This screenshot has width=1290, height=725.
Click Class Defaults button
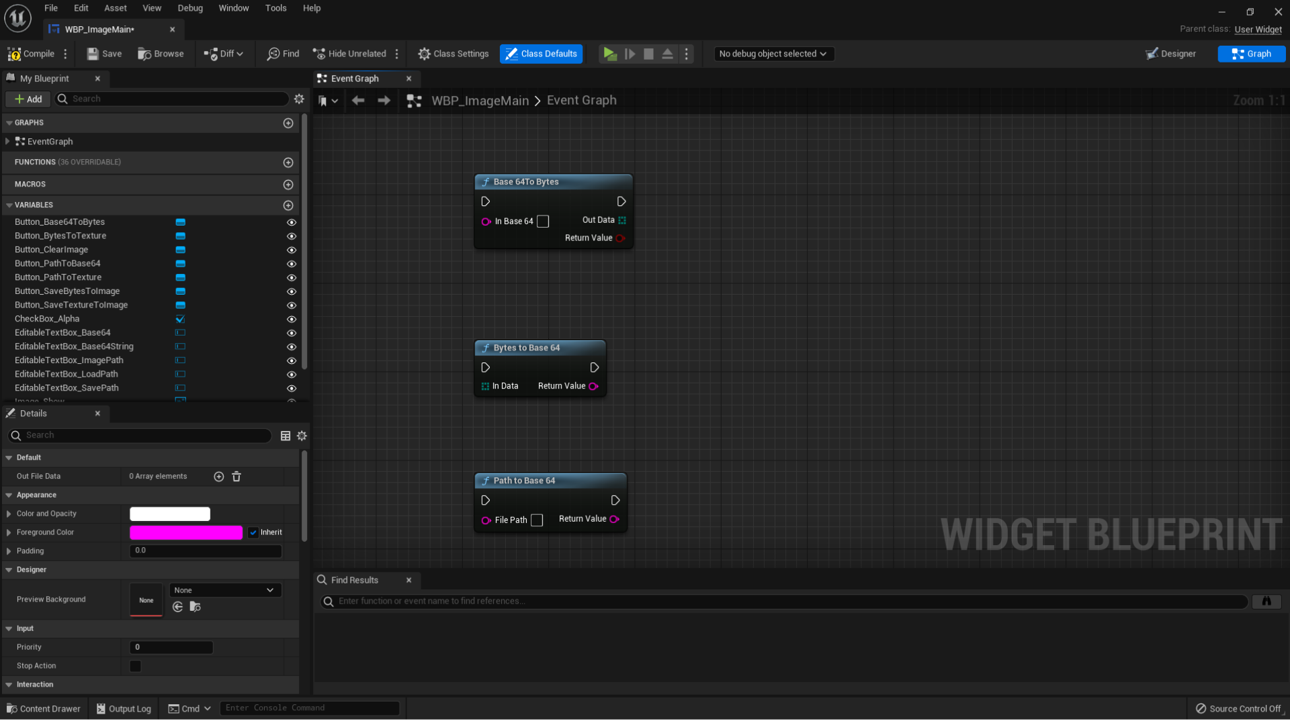click(x=541, y=54)
